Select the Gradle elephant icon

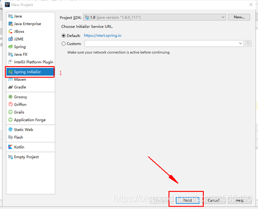[x=10, y=87]
